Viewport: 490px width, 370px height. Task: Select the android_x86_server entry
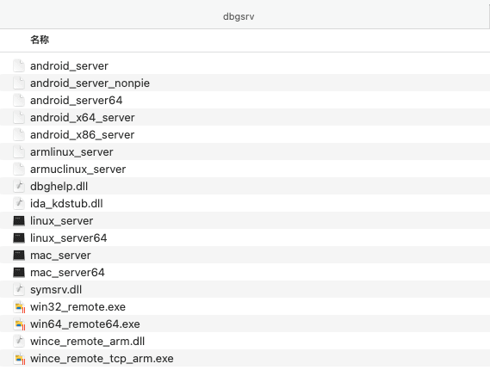[x=245, y=134]
